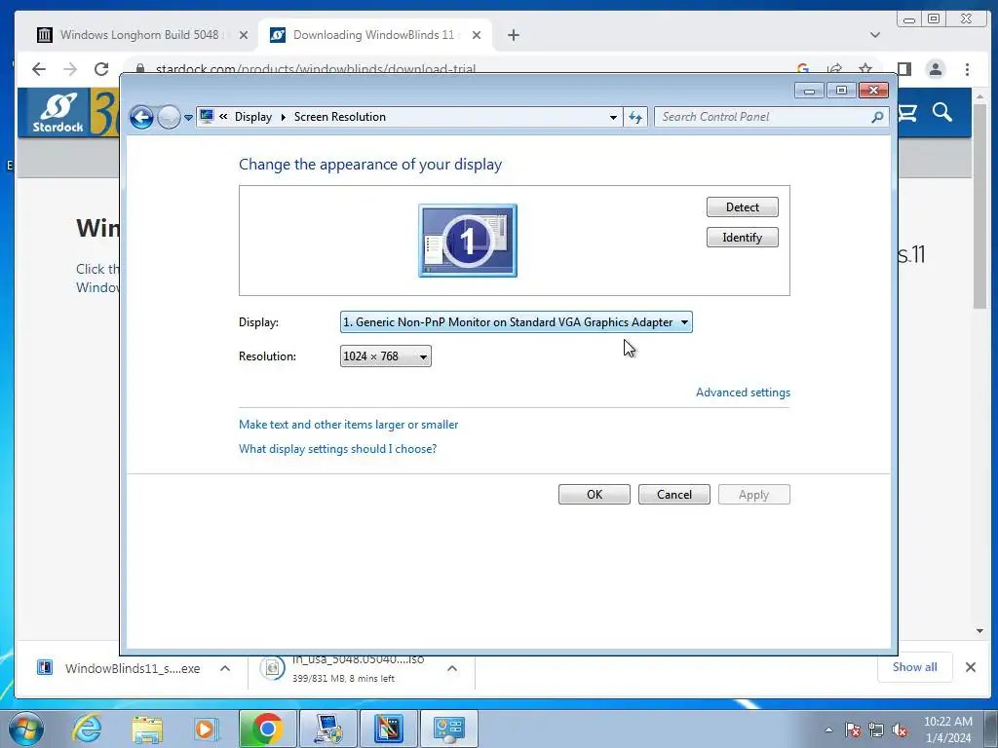Go back in Chrome

coord(39,69)
